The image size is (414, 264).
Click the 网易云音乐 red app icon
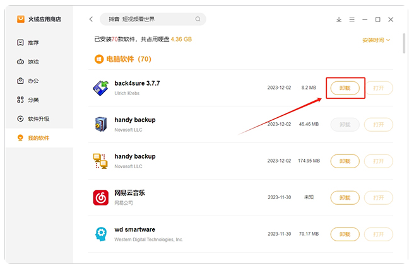101,198
